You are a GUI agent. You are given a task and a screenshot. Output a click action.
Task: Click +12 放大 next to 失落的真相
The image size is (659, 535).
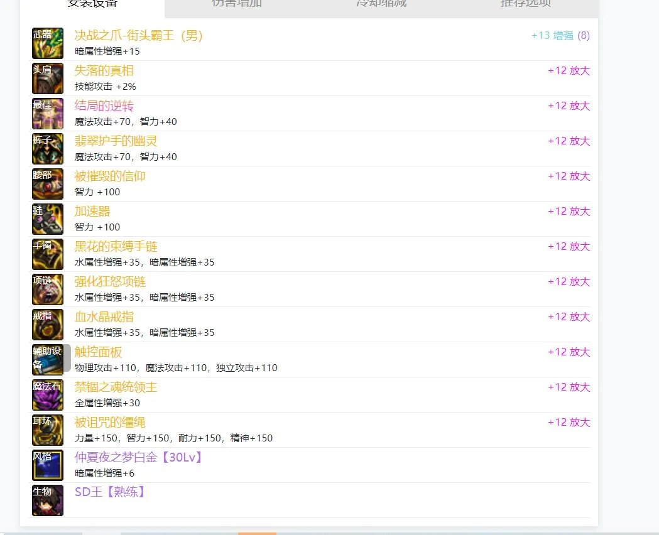tap(569, 71)
